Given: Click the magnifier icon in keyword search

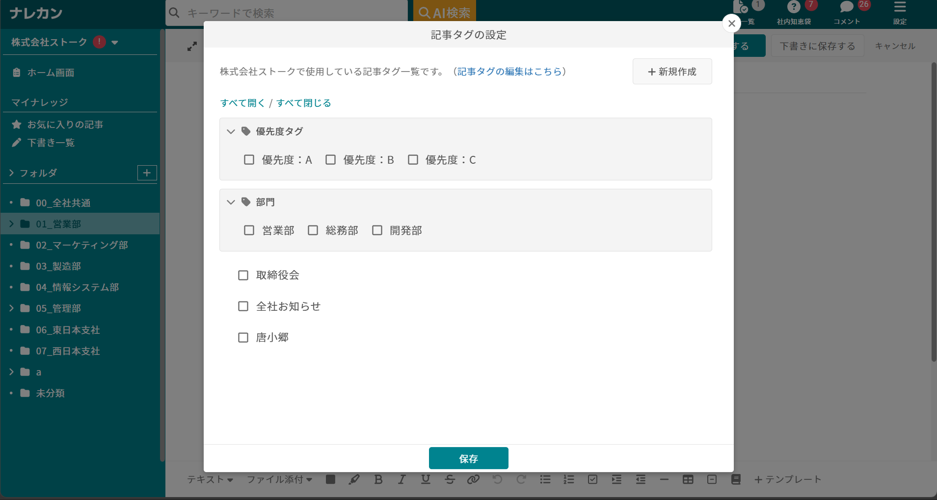Looking at the screenshot, I should pyautogui.click(x=174, y=13).
